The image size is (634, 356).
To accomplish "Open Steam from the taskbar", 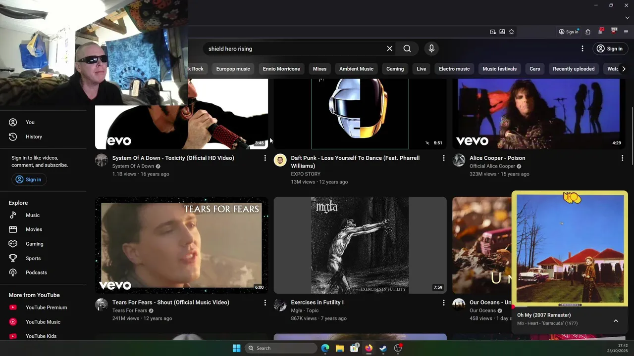I will point(383,348).
